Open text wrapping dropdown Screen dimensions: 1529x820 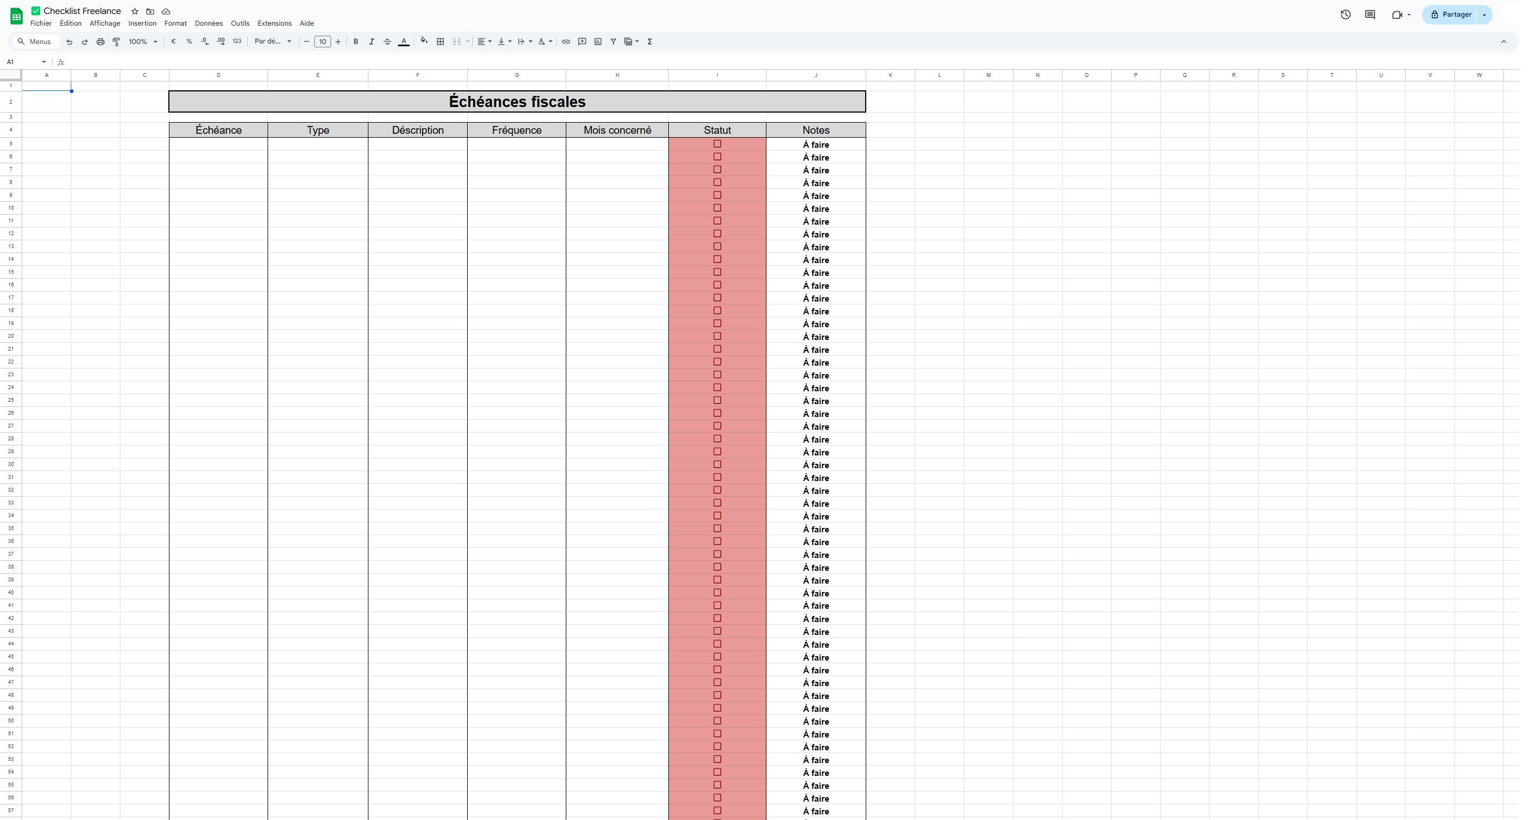tap(525, 42)
